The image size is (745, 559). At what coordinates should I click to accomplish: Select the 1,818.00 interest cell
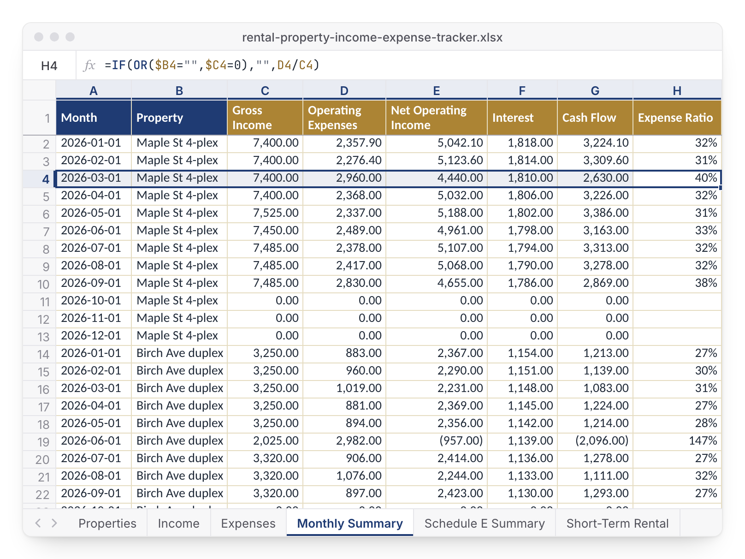click(522, 143)
